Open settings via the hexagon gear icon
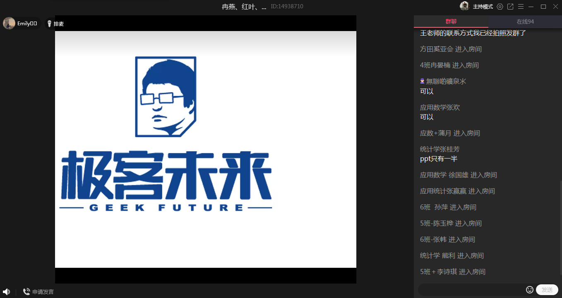 click(x=500, y=7)
